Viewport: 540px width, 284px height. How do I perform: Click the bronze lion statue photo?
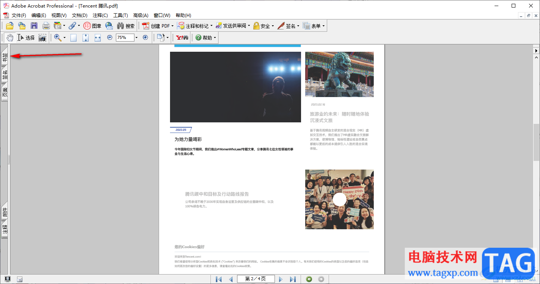[x=339, y=74]
